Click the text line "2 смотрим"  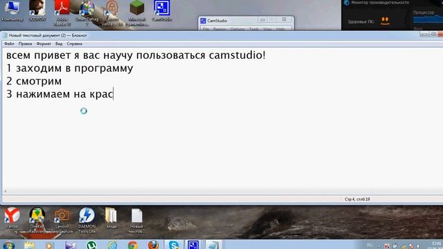coord(34,81)
